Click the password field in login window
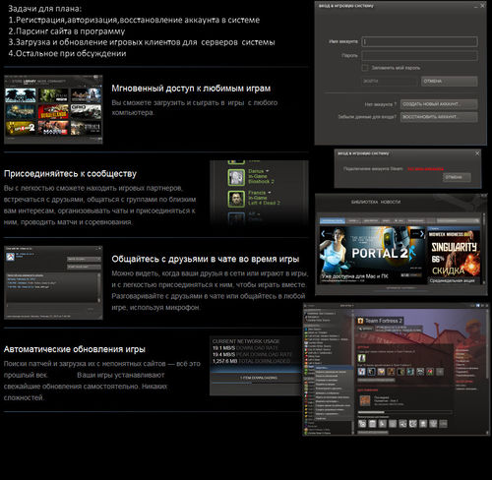 coord(419,55)
